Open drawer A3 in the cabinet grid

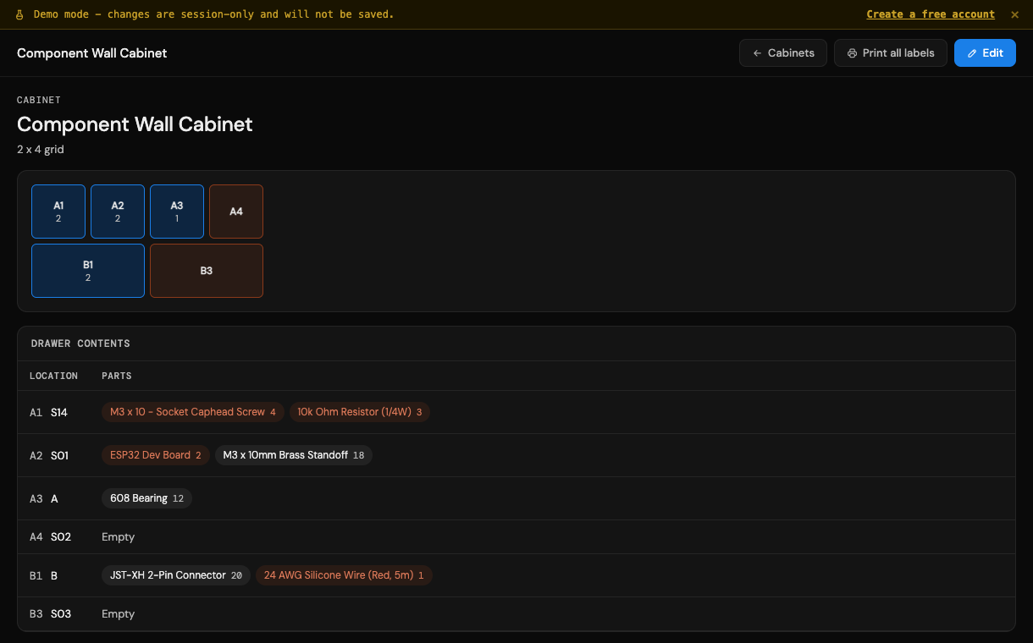tap(177, 212)
